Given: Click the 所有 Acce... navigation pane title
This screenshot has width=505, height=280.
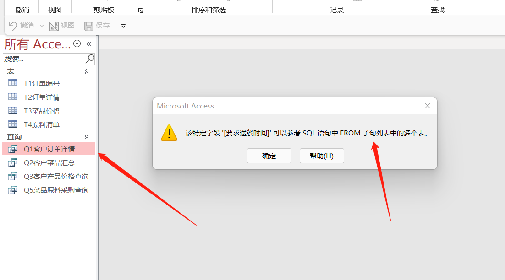Looking at the screenshot, I should pos(38,44).
